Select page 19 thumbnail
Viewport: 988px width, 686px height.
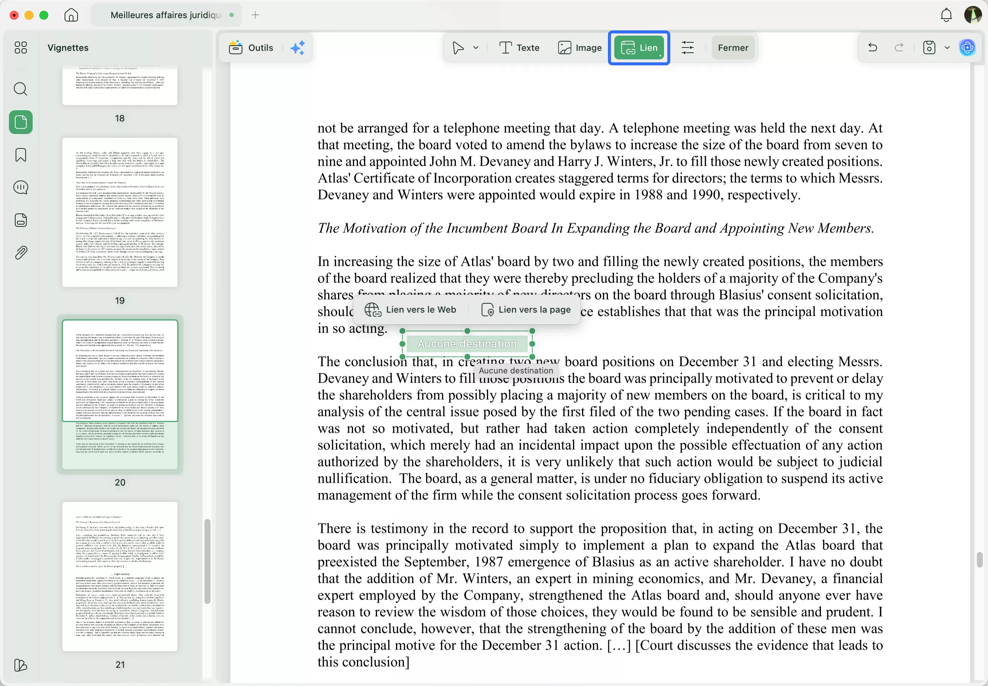pyautogui.click(x=120, y=212)
